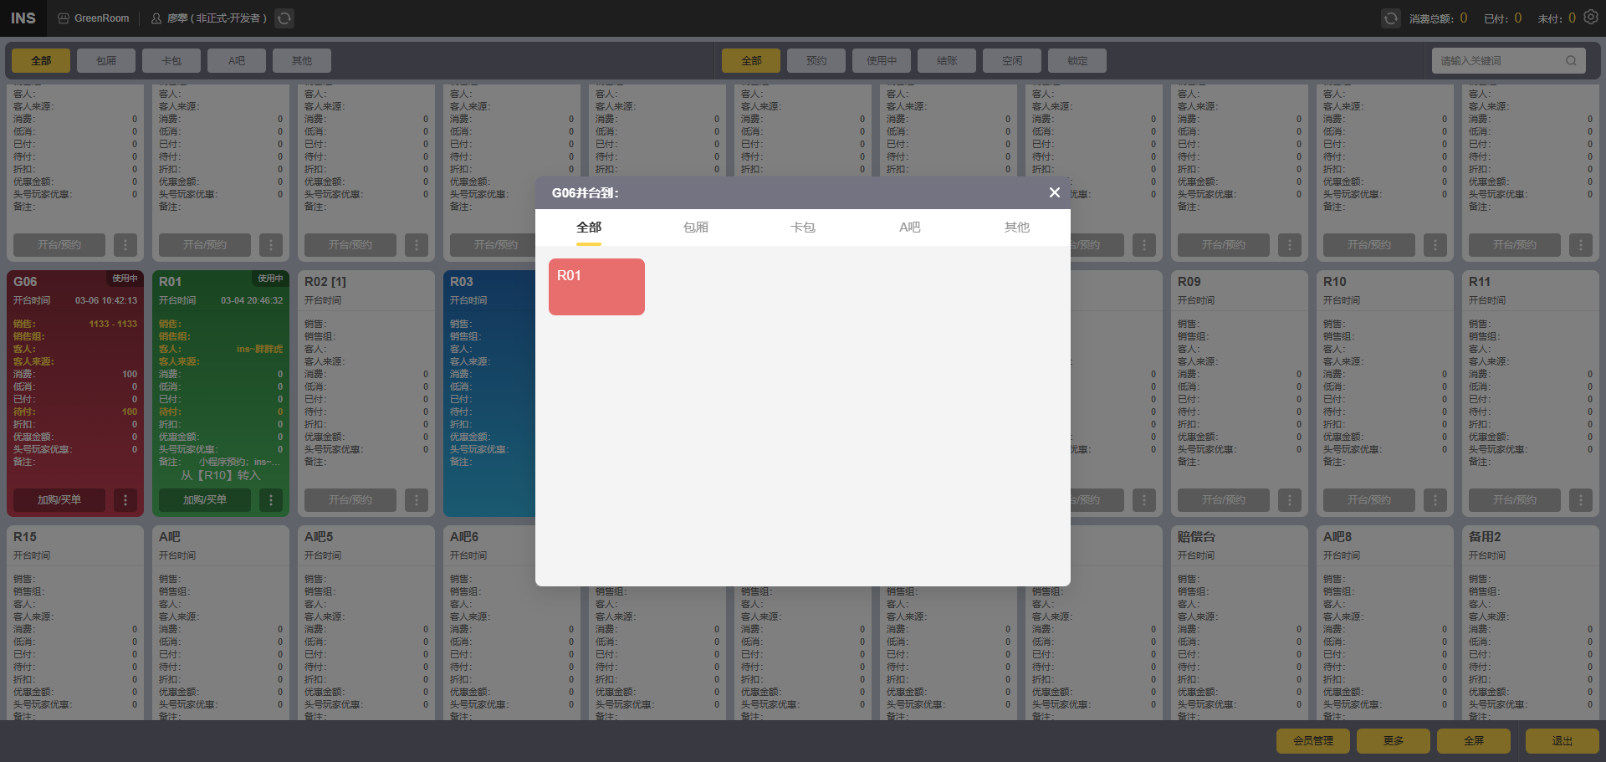The width and height of the screenshot is (1606, 762).
Task: Click 加购/买单 on the R01 card
Action: tap(205, 500)
